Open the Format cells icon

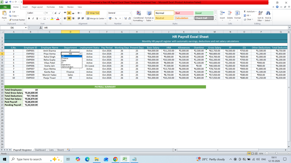(237, 13)
